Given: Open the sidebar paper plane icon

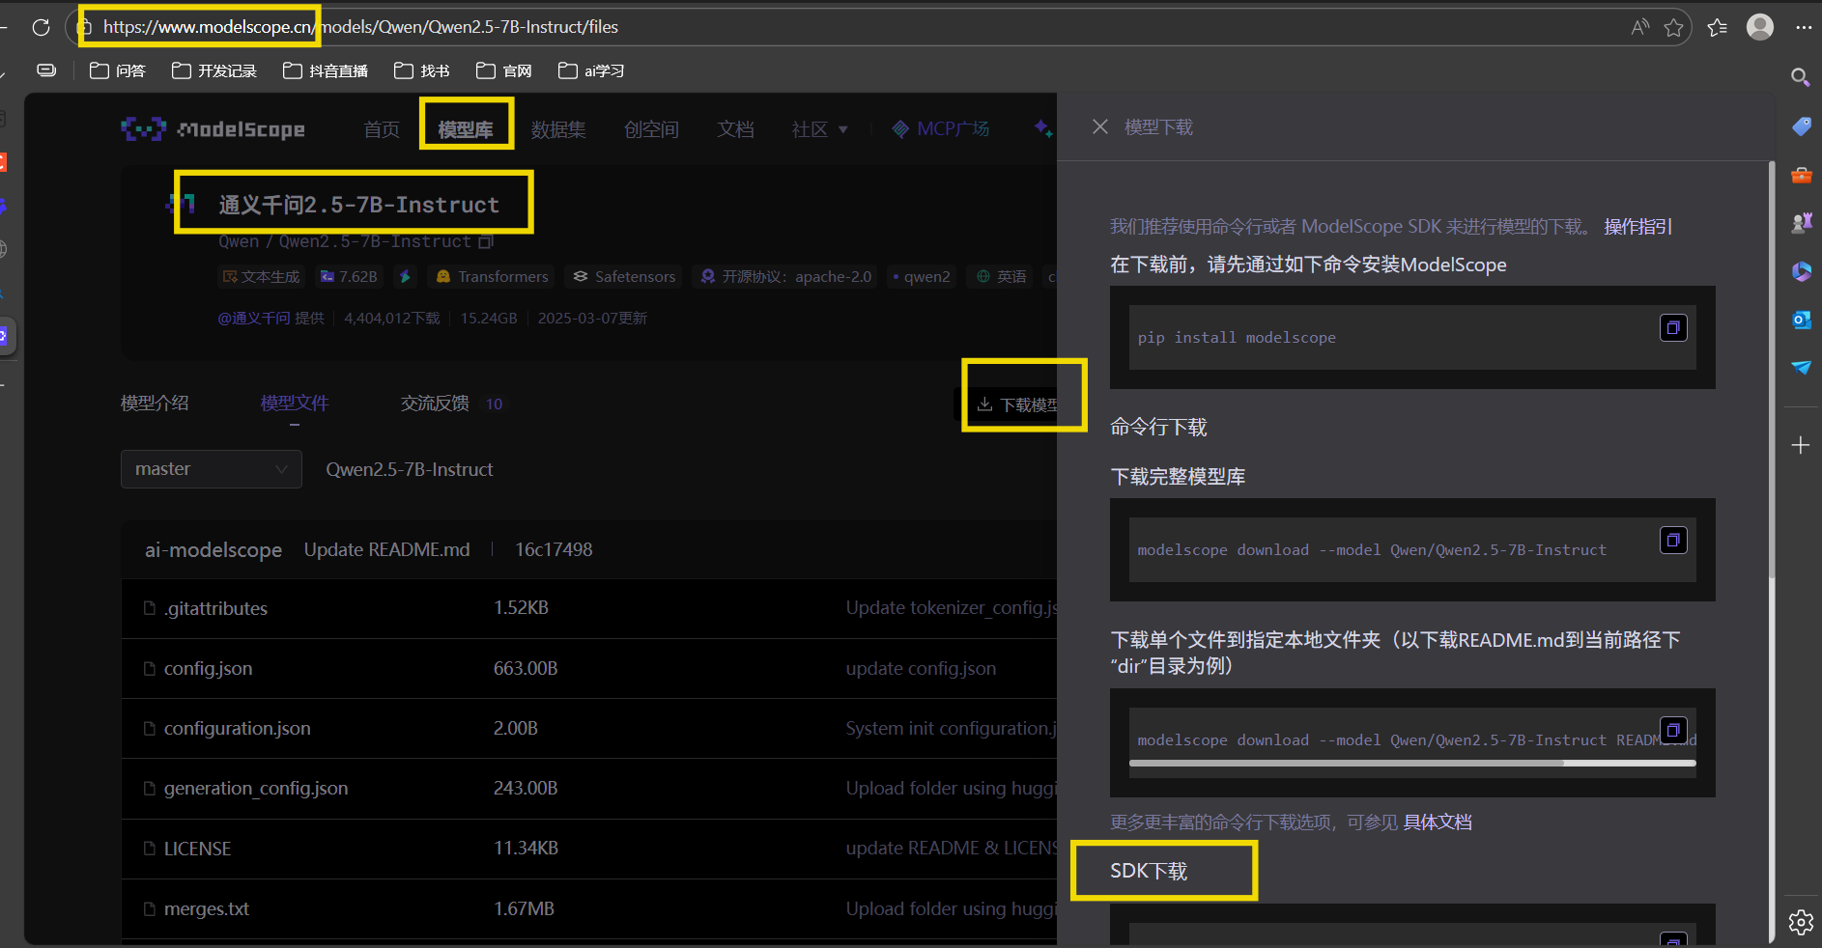Looking at the screenshot, I should 1801,368.
